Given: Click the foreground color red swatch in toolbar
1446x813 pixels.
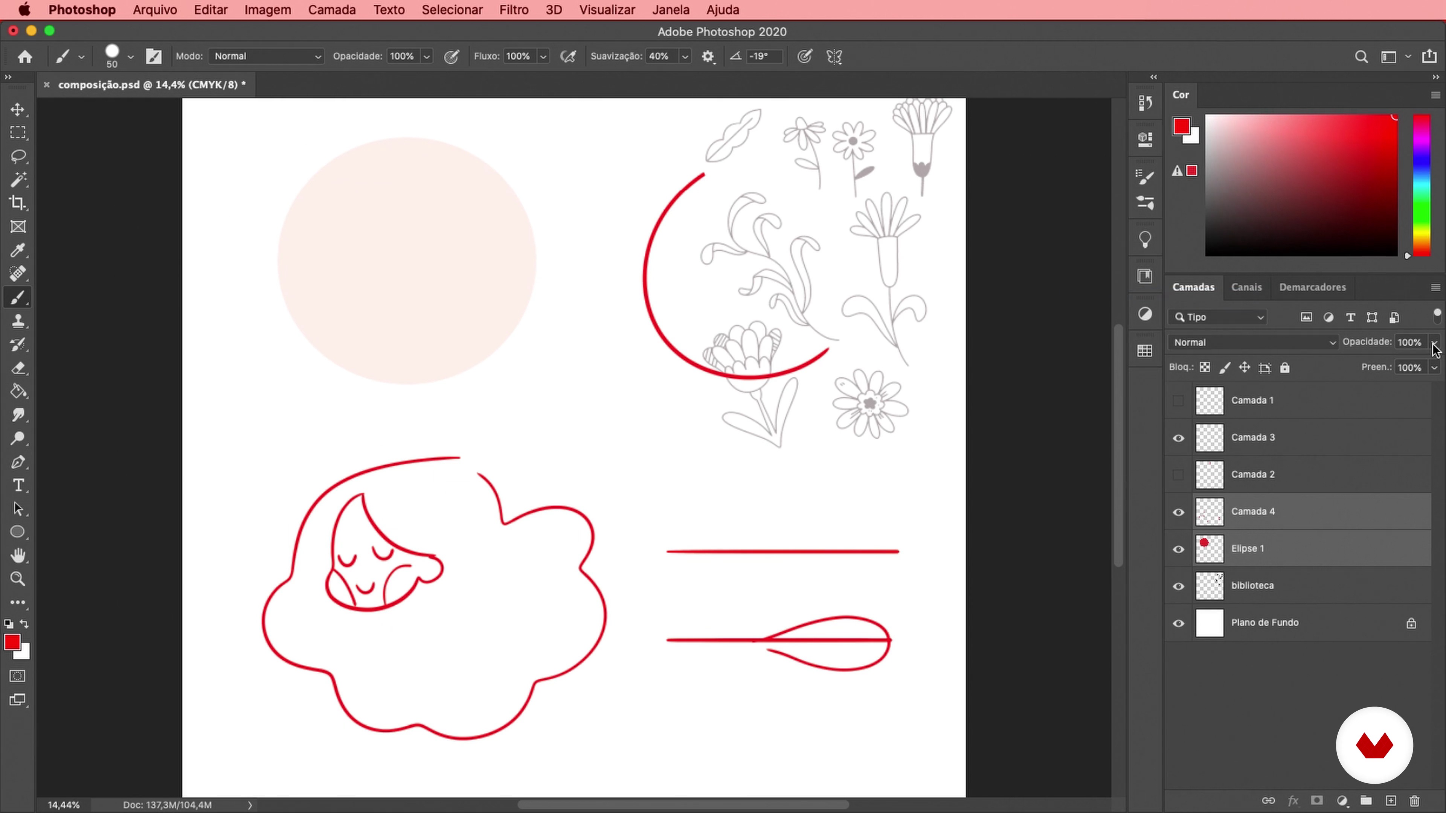Looking at the screenshot, I should pyautogui.click(x=12, y=642).
